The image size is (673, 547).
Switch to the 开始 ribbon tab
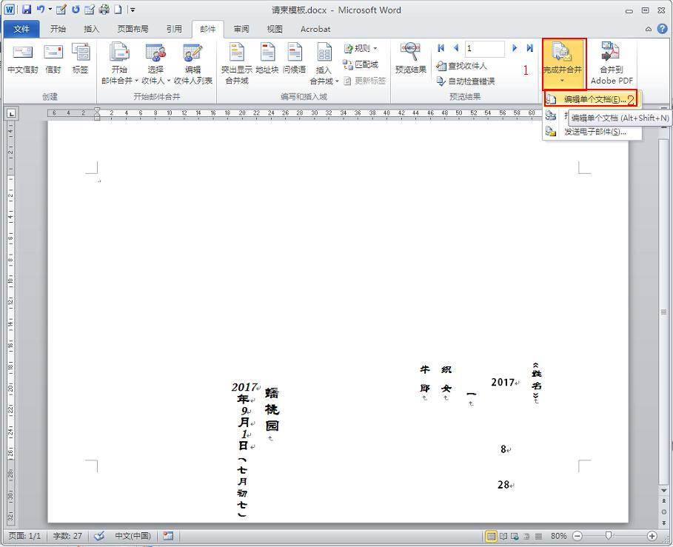coord(58,29)
